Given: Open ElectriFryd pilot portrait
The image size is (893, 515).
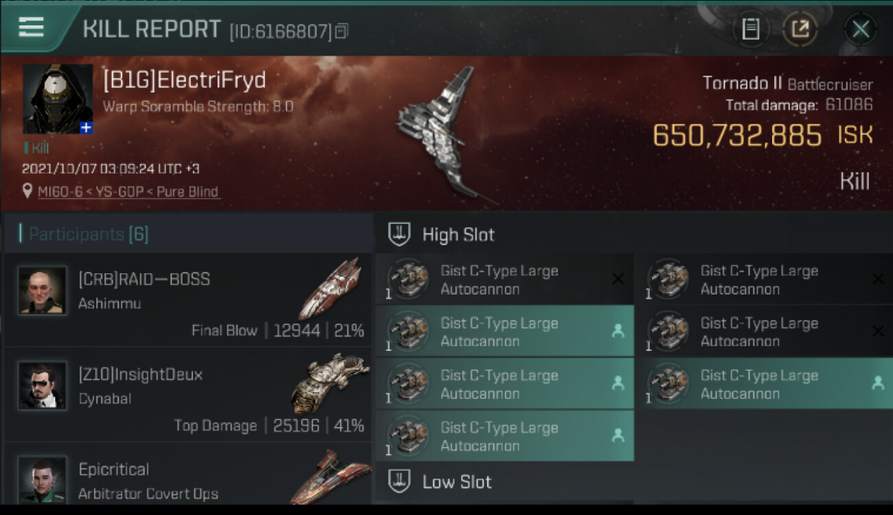Looking at the screenshot, I should coord(58,99).
